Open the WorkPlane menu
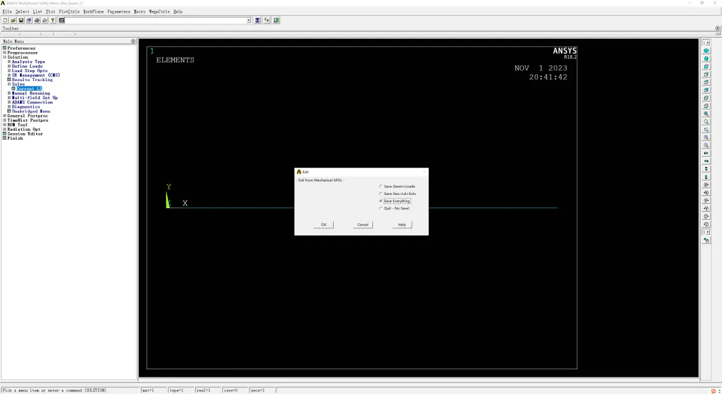 point(93,11)
